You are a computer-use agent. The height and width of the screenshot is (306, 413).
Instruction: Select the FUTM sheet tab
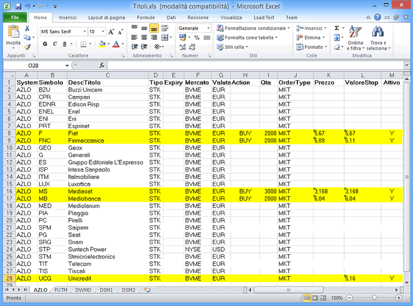(x=61, y=290)
